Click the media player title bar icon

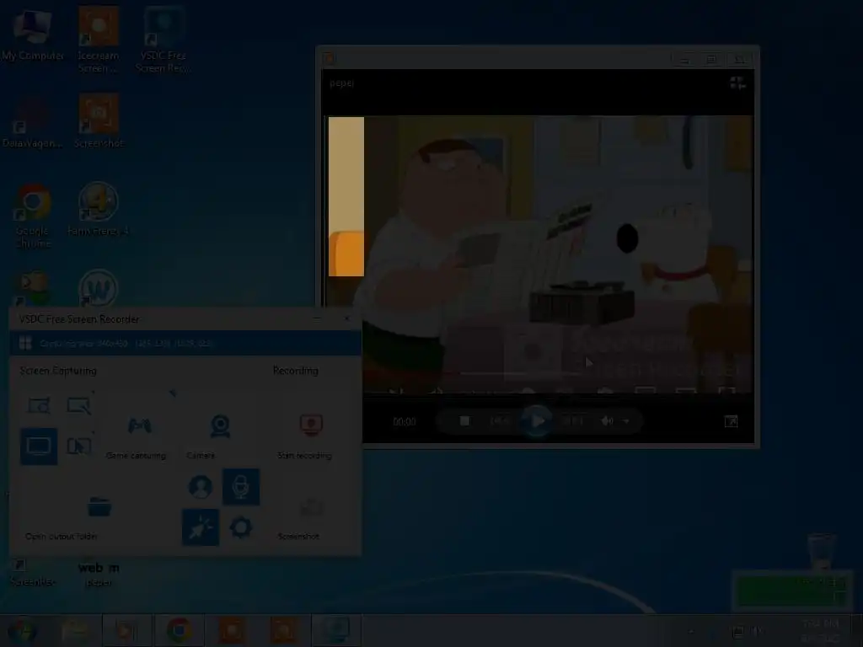(330, 58)
